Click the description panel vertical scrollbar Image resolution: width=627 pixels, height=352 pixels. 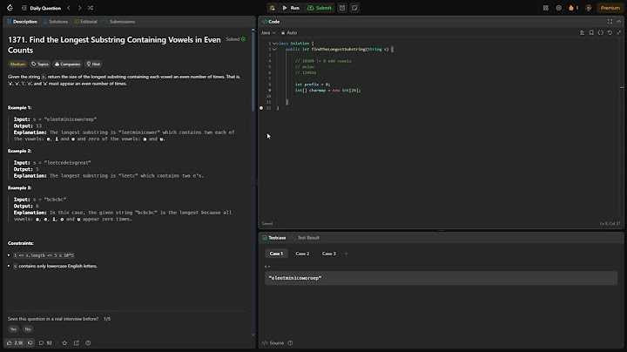[253, 71]
